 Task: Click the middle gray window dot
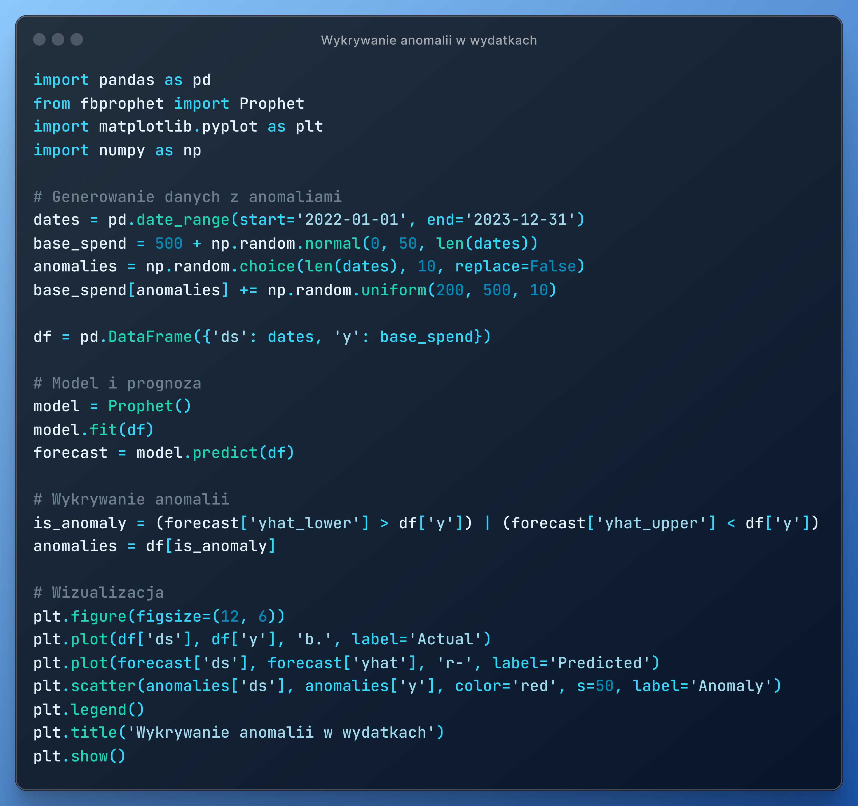tap(58, 39)
